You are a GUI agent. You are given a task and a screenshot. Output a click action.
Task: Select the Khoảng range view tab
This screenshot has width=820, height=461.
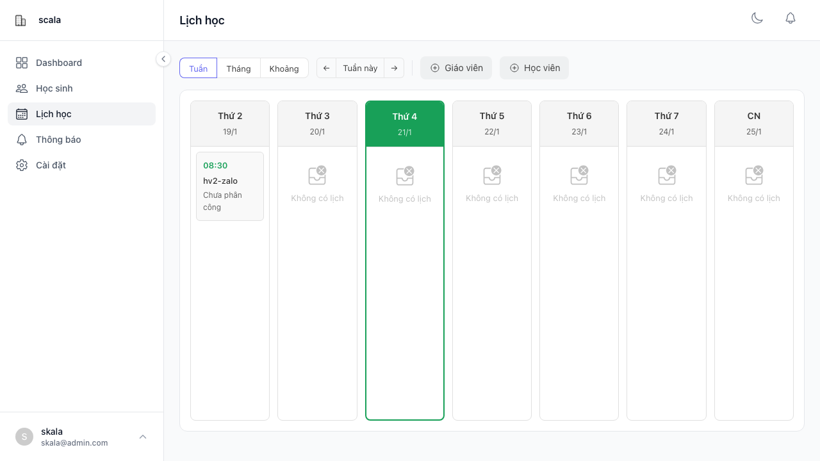(x=284, y=69)
